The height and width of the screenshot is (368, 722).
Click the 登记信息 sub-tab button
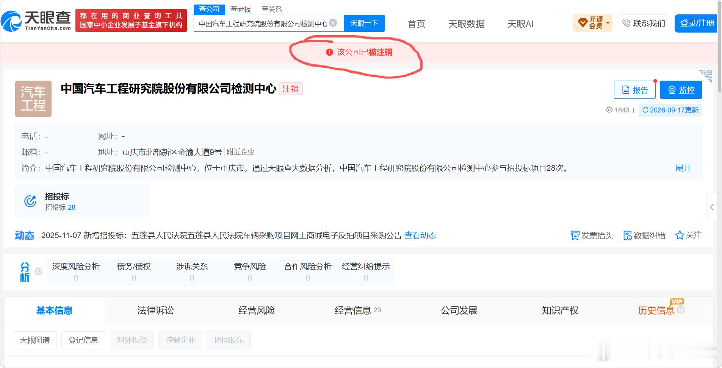point(83,340)
